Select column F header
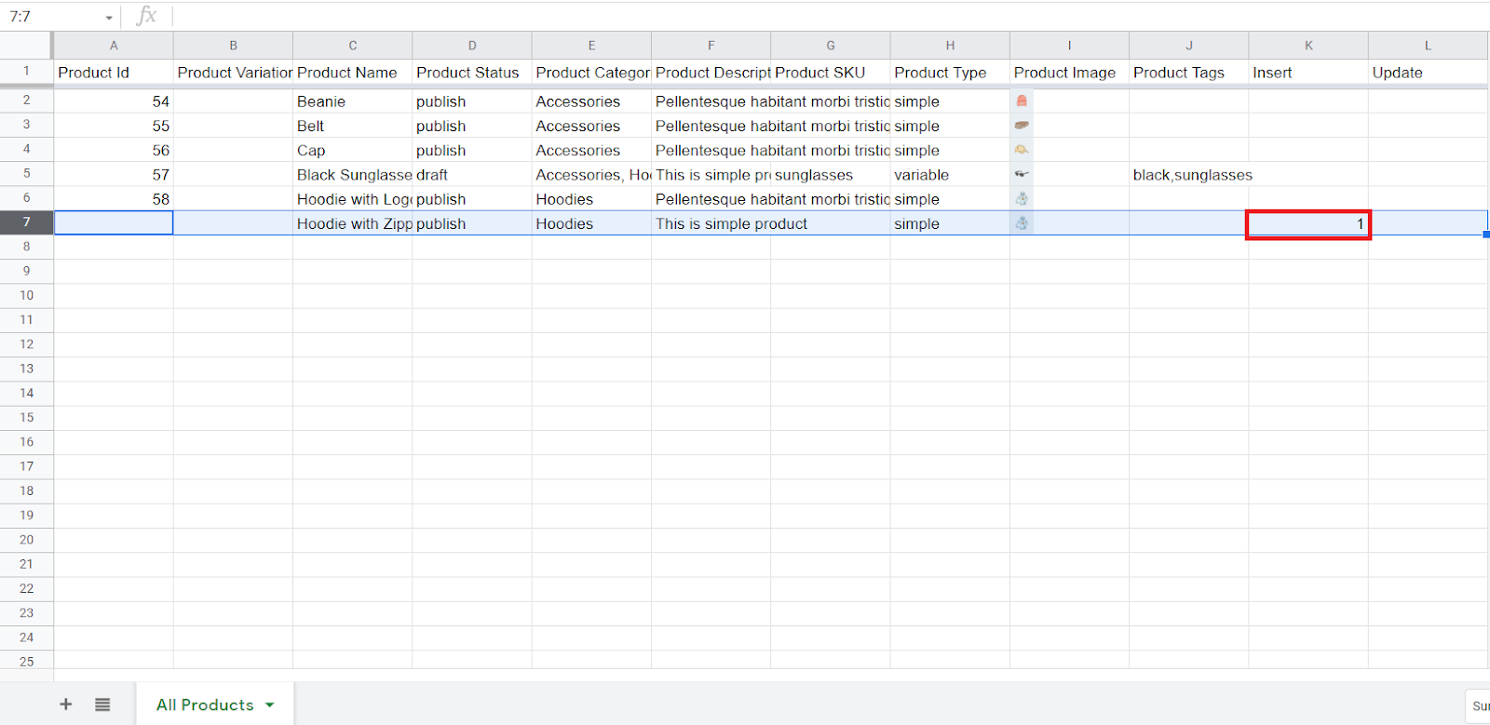Image resolution: width=1490 pixels, height=725 pixels. (711, 46)
